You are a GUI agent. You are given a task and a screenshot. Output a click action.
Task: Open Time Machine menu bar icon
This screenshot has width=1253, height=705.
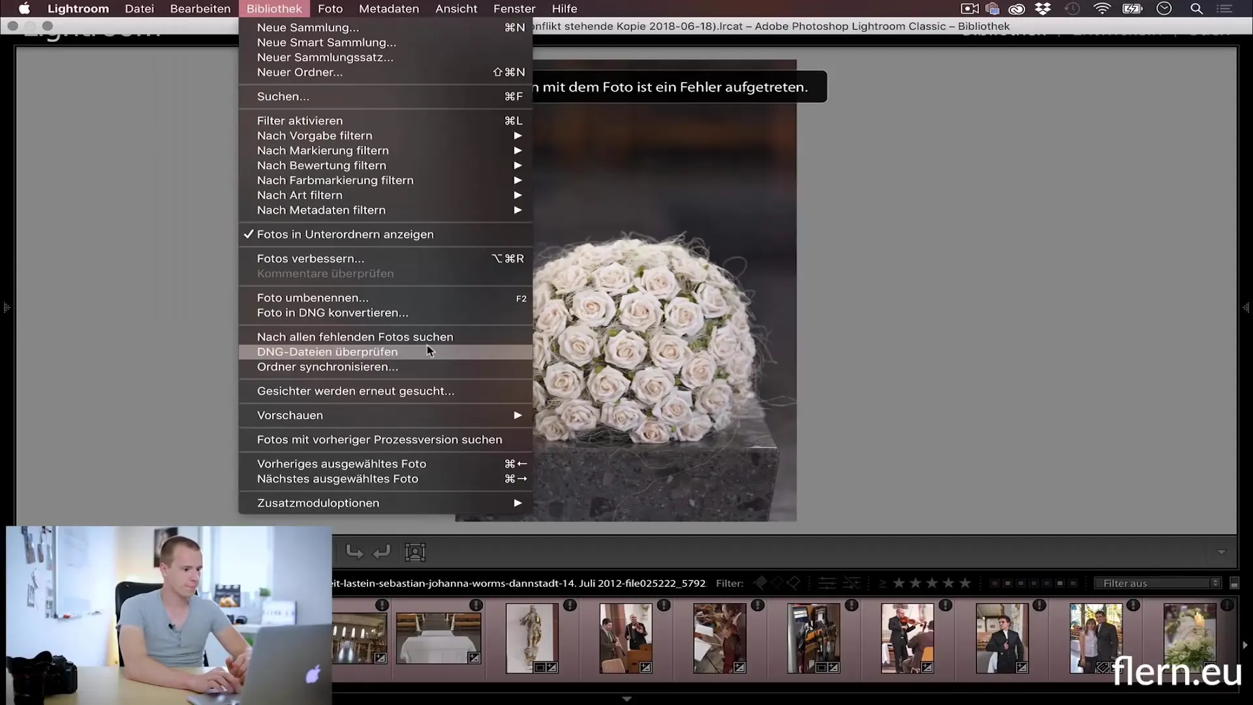[x=1072, y=8]
